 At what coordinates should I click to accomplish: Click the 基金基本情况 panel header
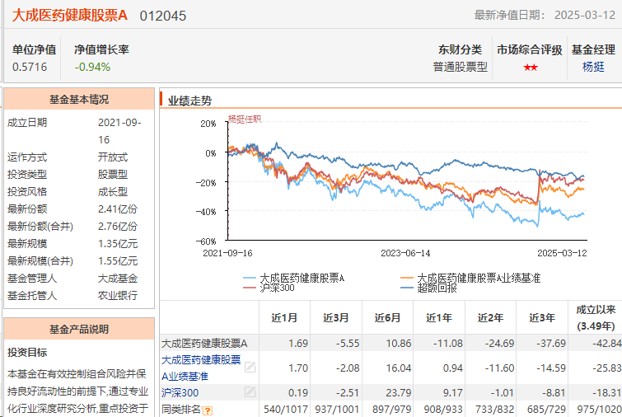(x=79, y=99)
